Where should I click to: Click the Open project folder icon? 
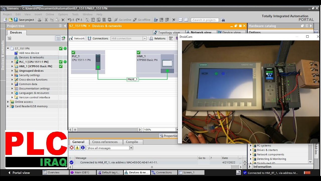coord(11,20)
